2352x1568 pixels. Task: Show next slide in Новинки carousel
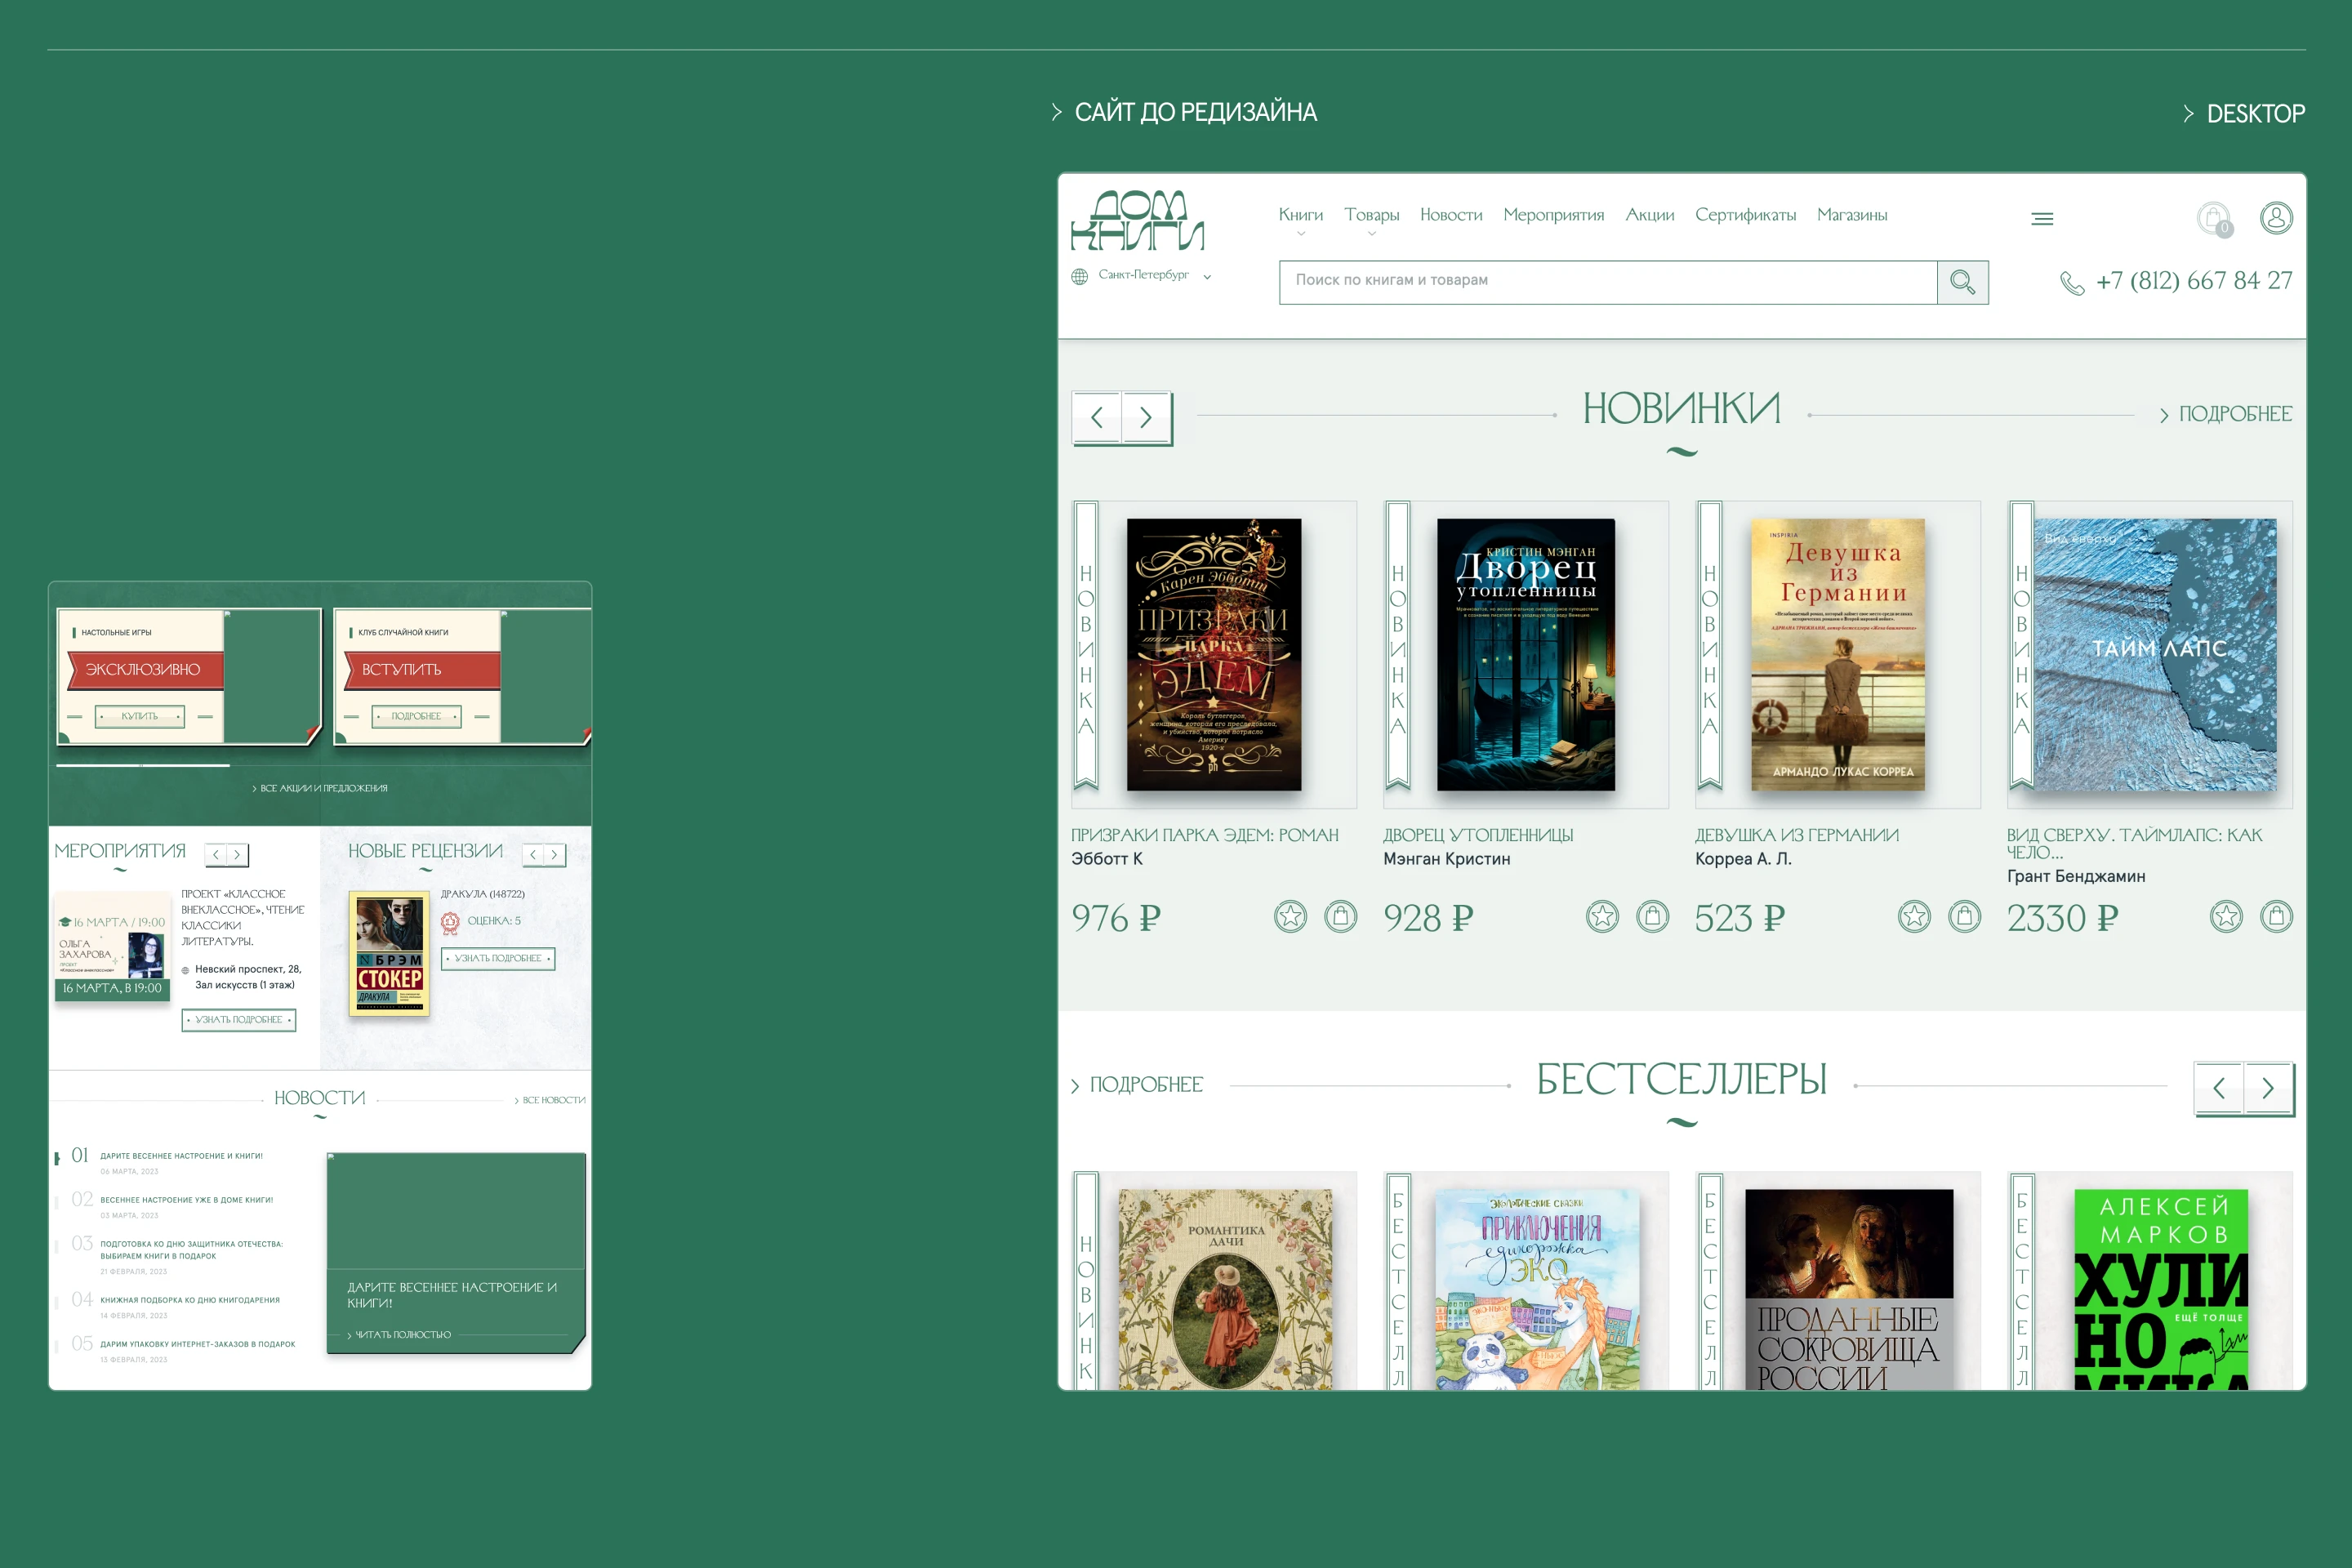(x=1146, y=417)
